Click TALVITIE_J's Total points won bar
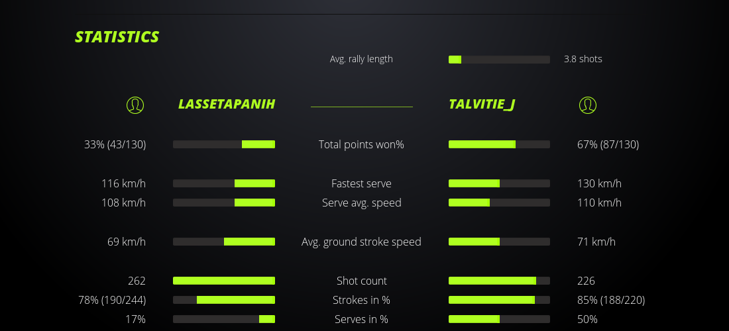The width and height of the screenshot is (729, 331). (499, 144)
